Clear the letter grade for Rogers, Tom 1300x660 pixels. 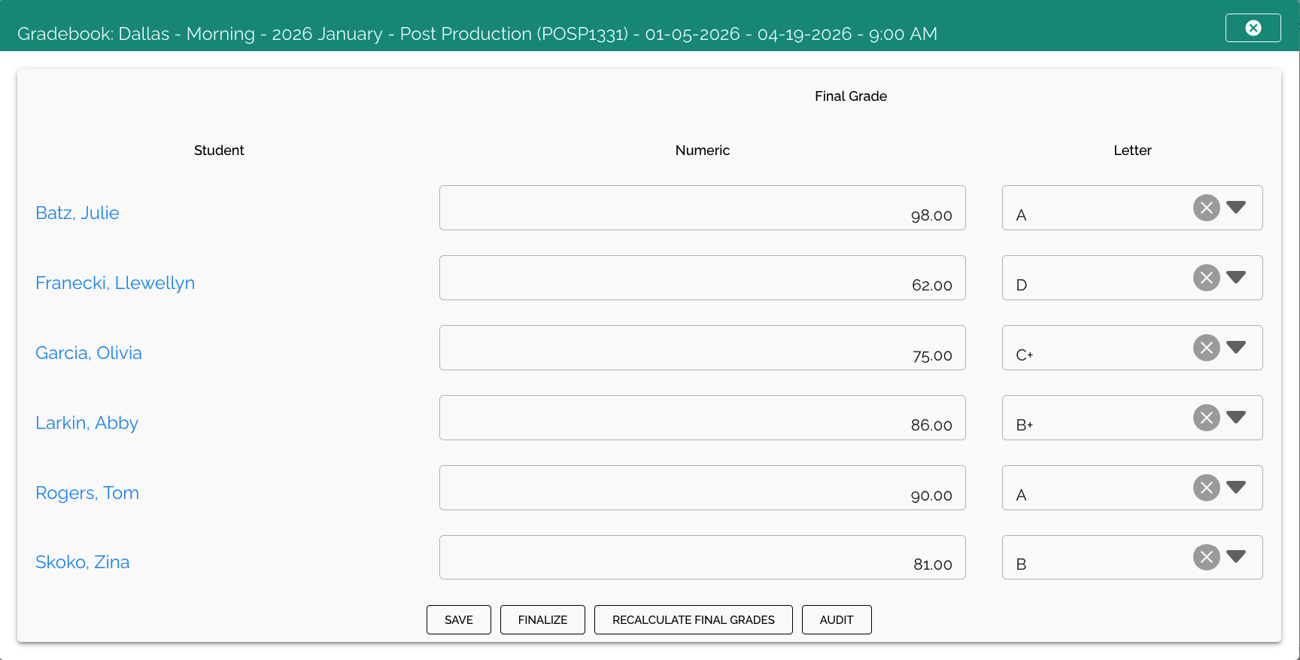click(1206, 488)
